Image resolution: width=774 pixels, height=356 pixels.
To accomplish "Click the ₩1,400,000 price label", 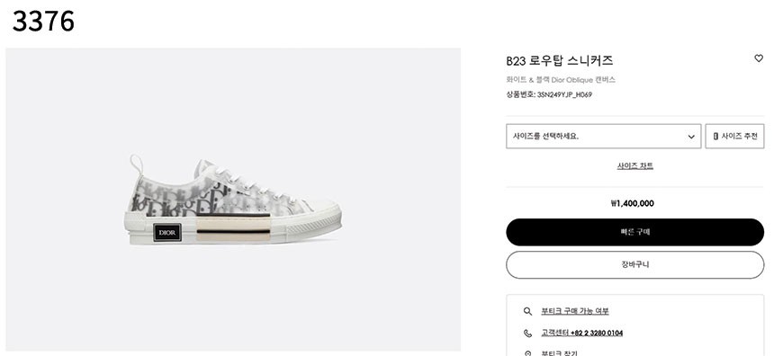I will 633,203.
